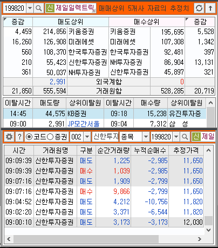Image resolution: width=218 pixels, height=248 pixels.
Task: Click the 구분 column header
Action: click(86, 151)
